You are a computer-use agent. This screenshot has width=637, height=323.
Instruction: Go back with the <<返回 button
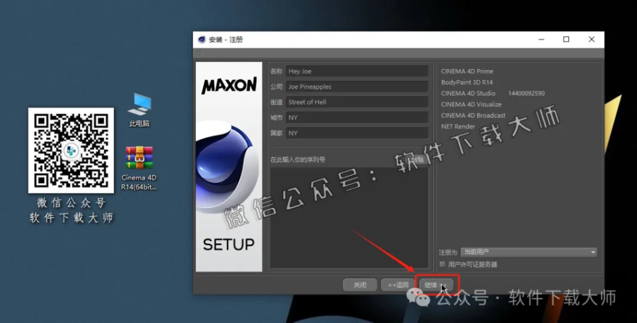(x=398, y=285)
